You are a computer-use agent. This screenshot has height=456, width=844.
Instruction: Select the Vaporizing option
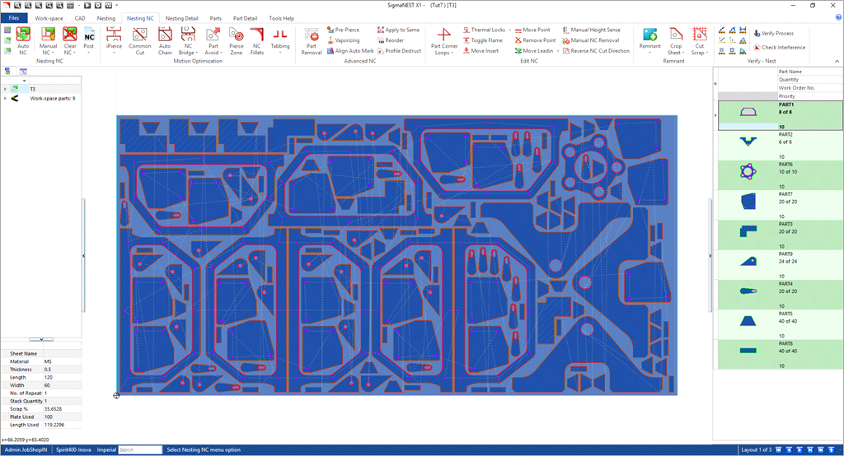343,40
